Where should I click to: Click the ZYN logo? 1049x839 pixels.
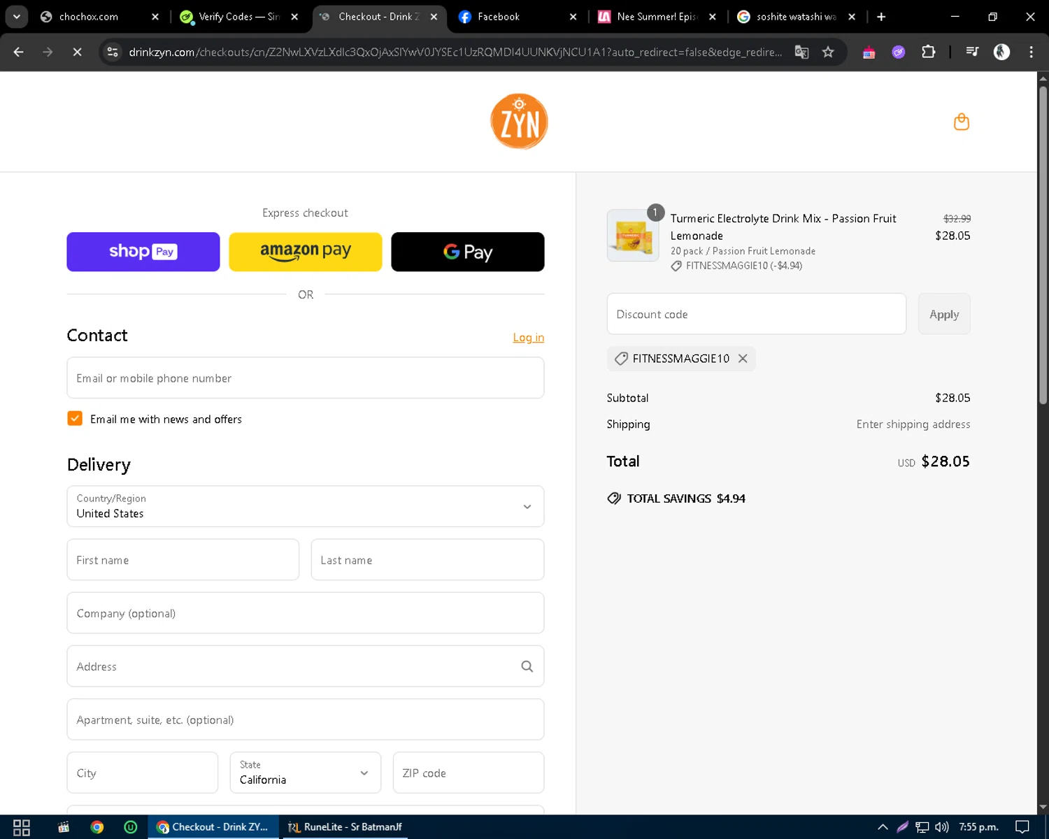pyautogui.click(x=519, y=122)
